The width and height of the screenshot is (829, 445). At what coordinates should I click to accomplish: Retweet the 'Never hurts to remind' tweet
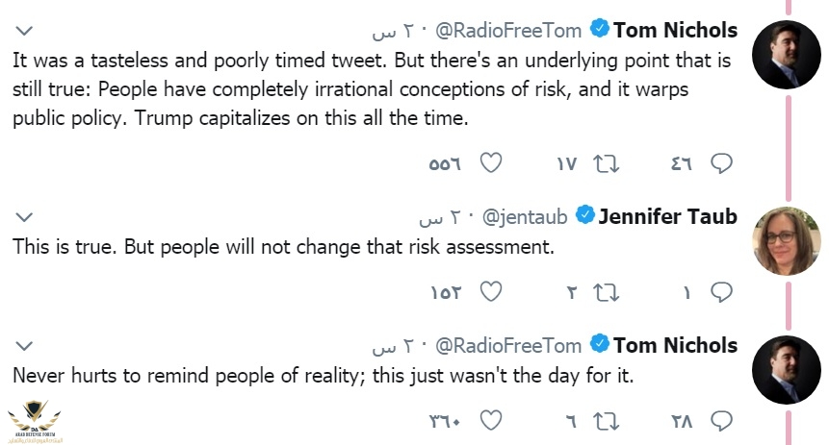[x=607, y=420]
